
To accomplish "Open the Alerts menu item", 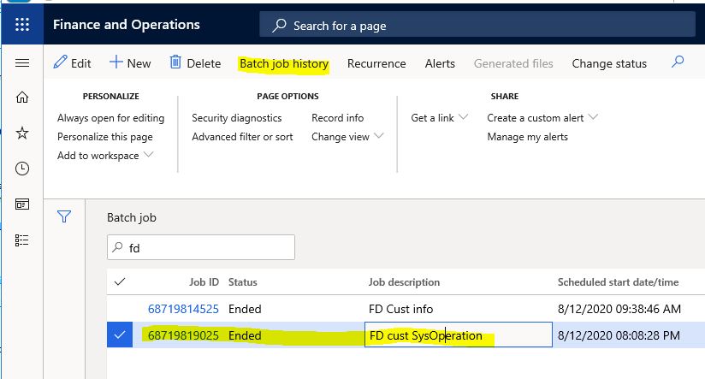I will pos(440,64).
